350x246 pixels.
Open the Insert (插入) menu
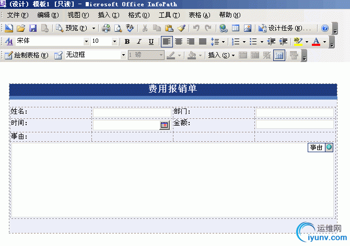coord(109,15)
